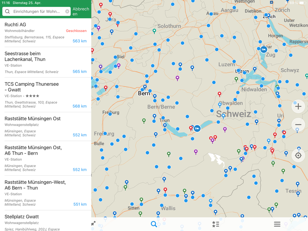Tap green pin west of Luzern lake

coord(236,79)
